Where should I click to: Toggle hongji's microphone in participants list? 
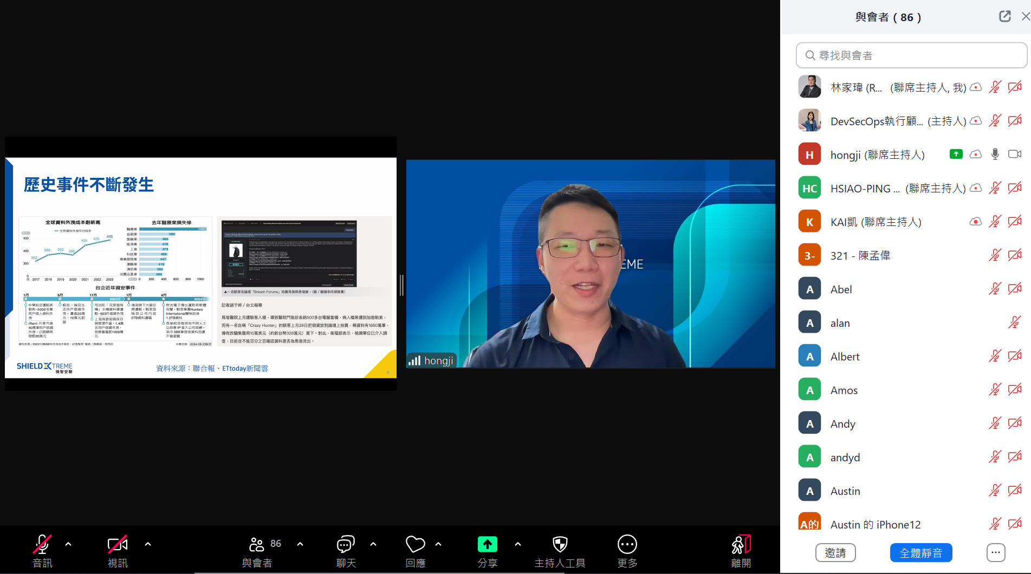(995, 154)
